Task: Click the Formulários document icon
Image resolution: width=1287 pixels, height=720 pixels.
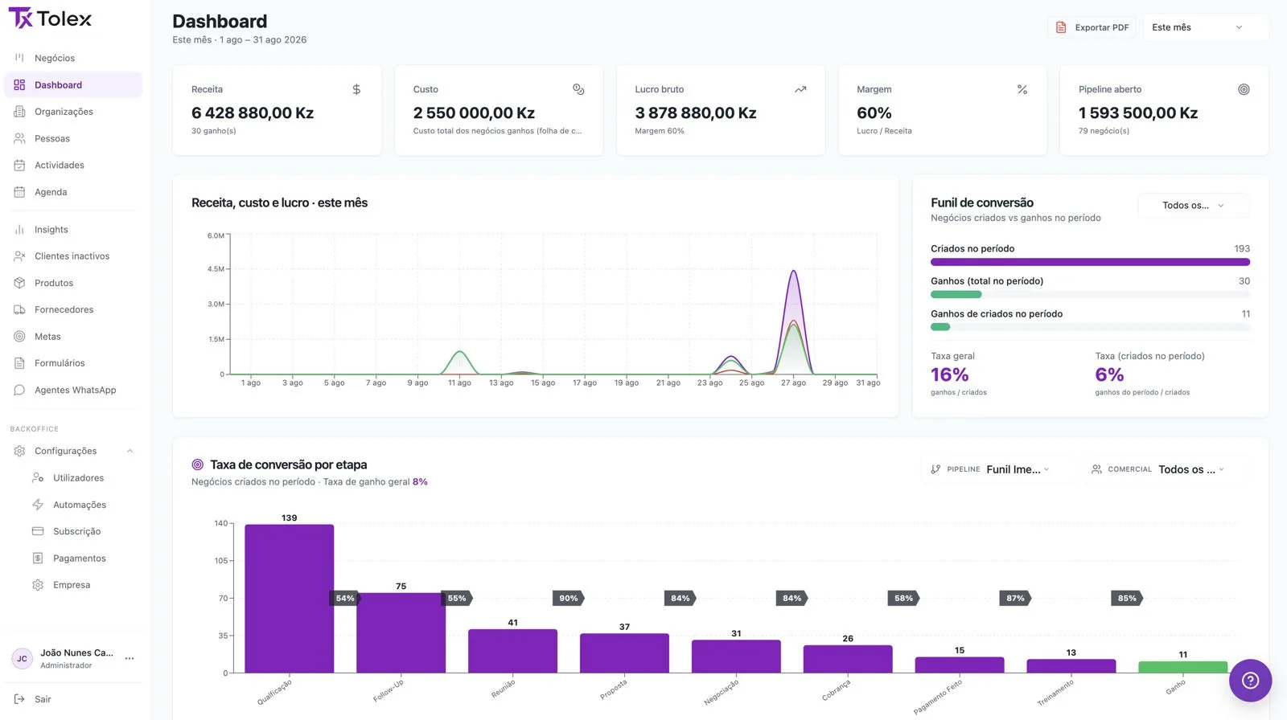Action: 19,363
